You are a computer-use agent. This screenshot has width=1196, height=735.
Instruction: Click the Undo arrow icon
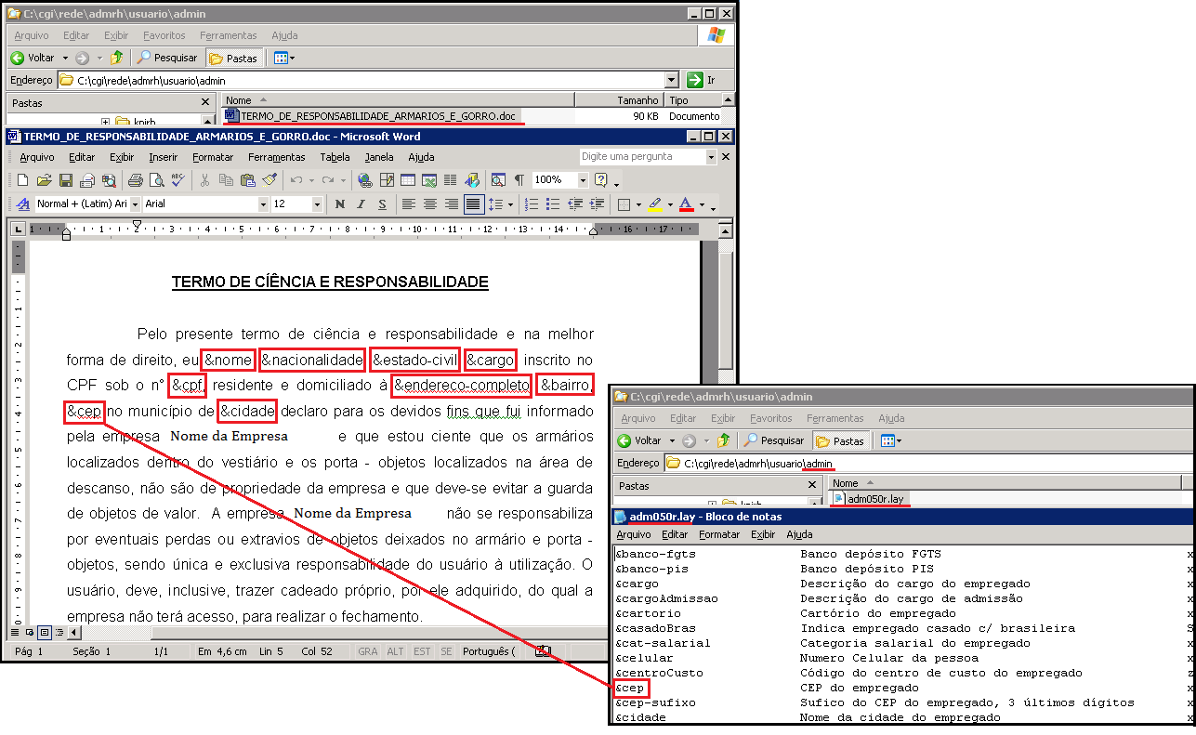(x=296, y=179)
